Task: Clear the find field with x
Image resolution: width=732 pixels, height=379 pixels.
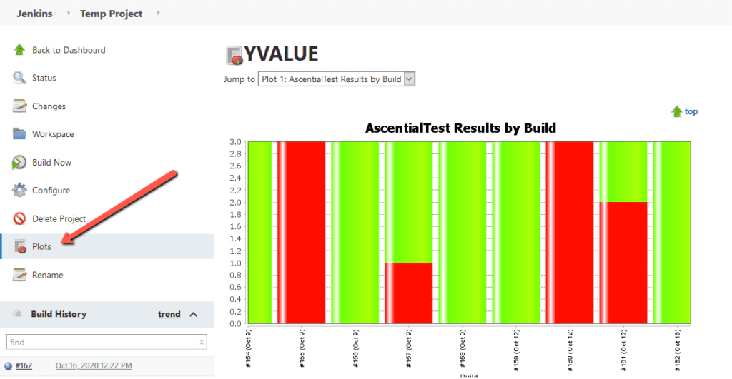Action: tap(201, 342)
